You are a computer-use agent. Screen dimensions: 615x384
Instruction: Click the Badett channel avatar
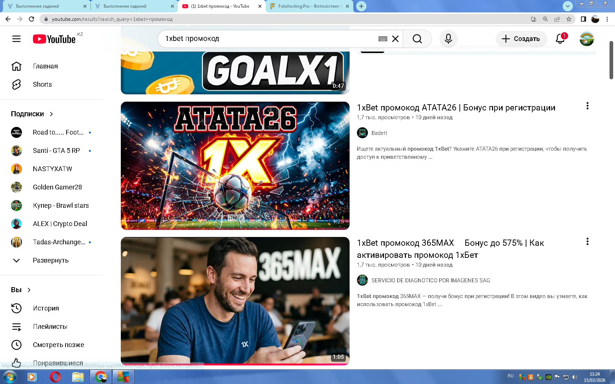click(362, 133)
